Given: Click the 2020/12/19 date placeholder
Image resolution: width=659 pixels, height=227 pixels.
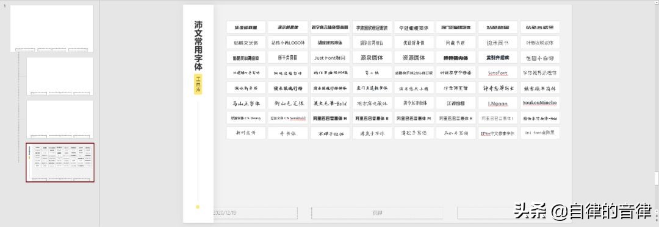Looking at the screenshot, I should point(255,213).
